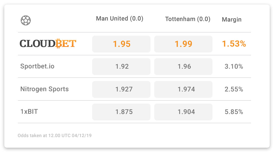The height and width of the screenshot is (152, 273).
Task: Open the 1xBIT bookmaker label
Action: [x=29, y=112]
